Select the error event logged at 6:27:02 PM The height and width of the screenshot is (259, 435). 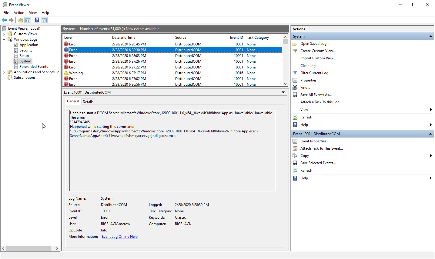click(x=172, y=79)
